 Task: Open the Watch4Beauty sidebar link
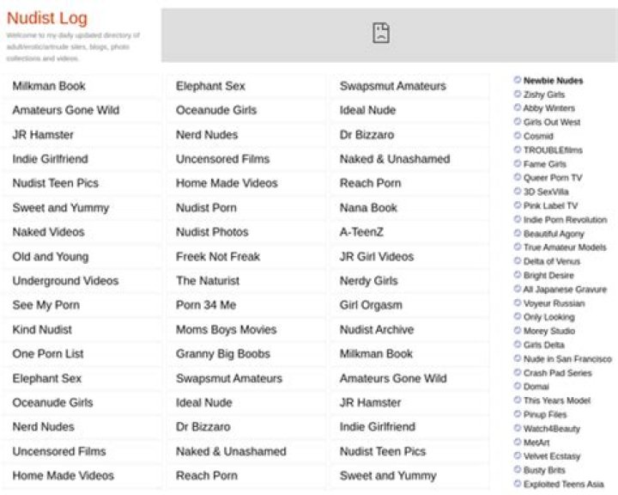[551, 428]
